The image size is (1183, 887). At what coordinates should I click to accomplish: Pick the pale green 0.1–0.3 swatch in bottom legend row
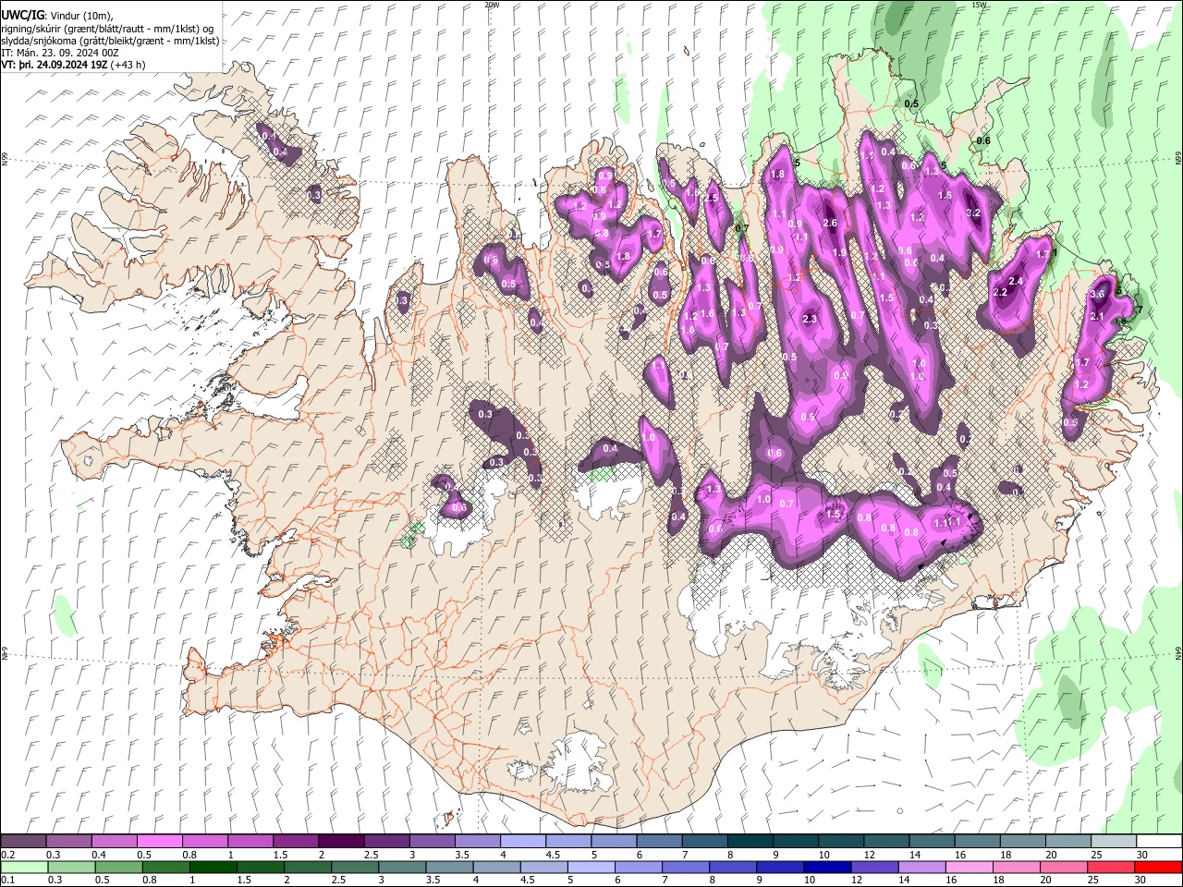[x=24, y=868]
